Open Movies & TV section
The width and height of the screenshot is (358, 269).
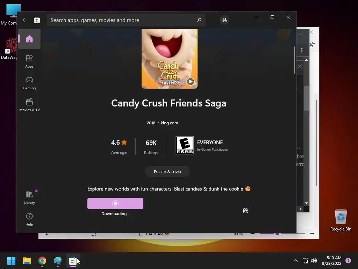29,105
